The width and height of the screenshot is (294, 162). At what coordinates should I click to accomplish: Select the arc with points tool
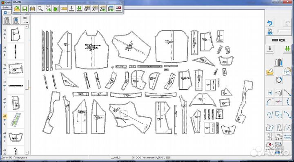(270, 102)
